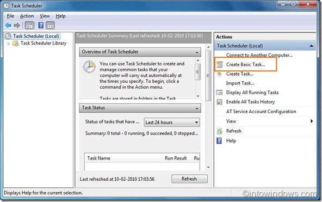Screen dimensions: 322x202
Task: Click the Create Task icon
Action: 219,74
